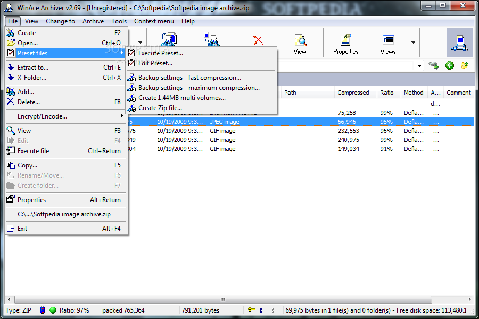479x319 pixels.
Task: Click the horizontal scrollbar thumb
Action: tap(223, 299)
